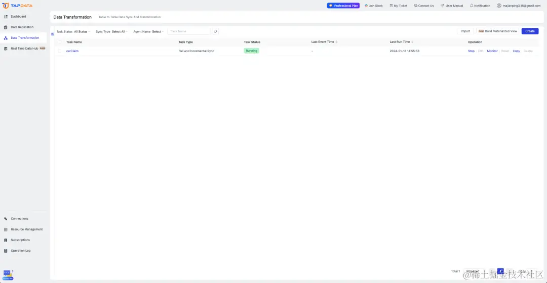Tick the carClaim row checkbox
Viewport: 547px width, 283px height.
[59, 51]
